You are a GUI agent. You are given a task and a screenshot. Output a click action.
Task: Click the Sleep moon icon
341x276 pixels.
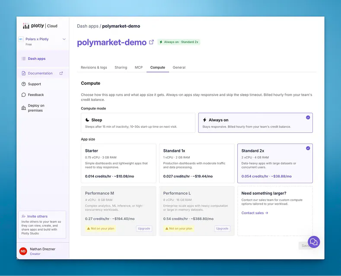[x=87, y=120]
